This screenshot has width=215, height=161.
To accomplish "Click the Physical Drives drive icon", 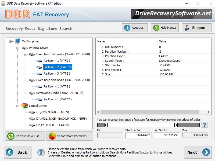I will pyautogui.click(x=25, y=48).
